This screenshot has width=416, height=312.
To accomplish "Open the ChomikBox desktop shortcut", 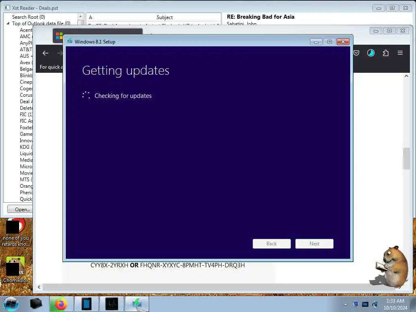I will click(15, 270).
